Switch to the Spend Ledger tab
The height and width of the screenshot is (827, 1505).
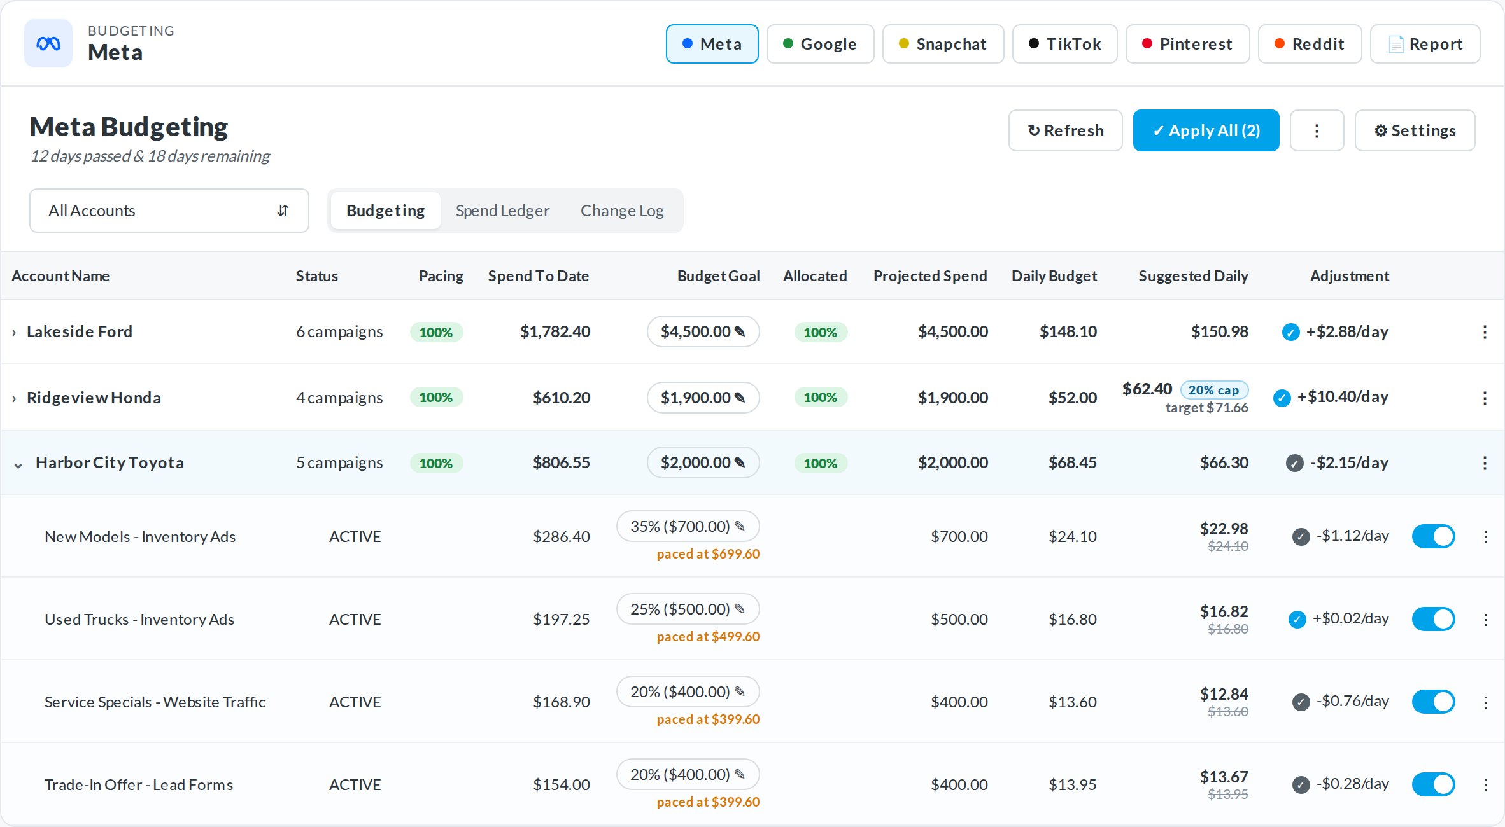(502, 211)
